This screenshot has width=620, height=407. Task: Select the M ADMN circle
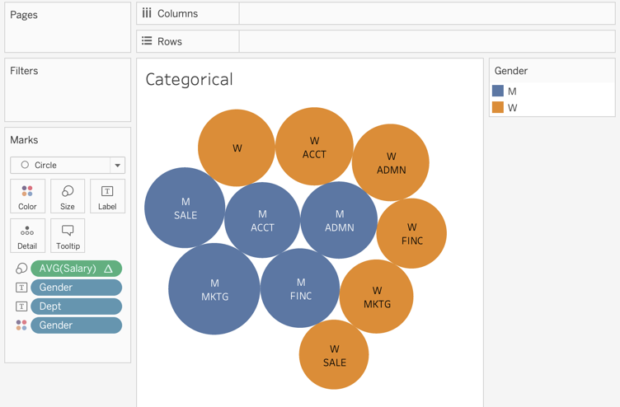point(339,220)
